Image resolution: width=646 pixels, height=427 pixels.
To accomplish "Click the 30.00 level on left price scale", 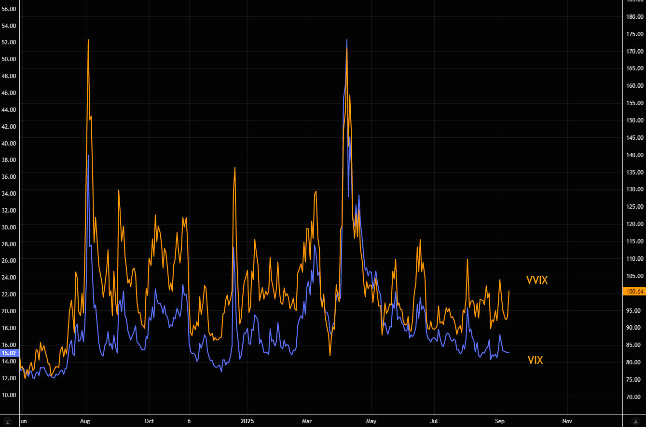I will (x=9, y=227).
